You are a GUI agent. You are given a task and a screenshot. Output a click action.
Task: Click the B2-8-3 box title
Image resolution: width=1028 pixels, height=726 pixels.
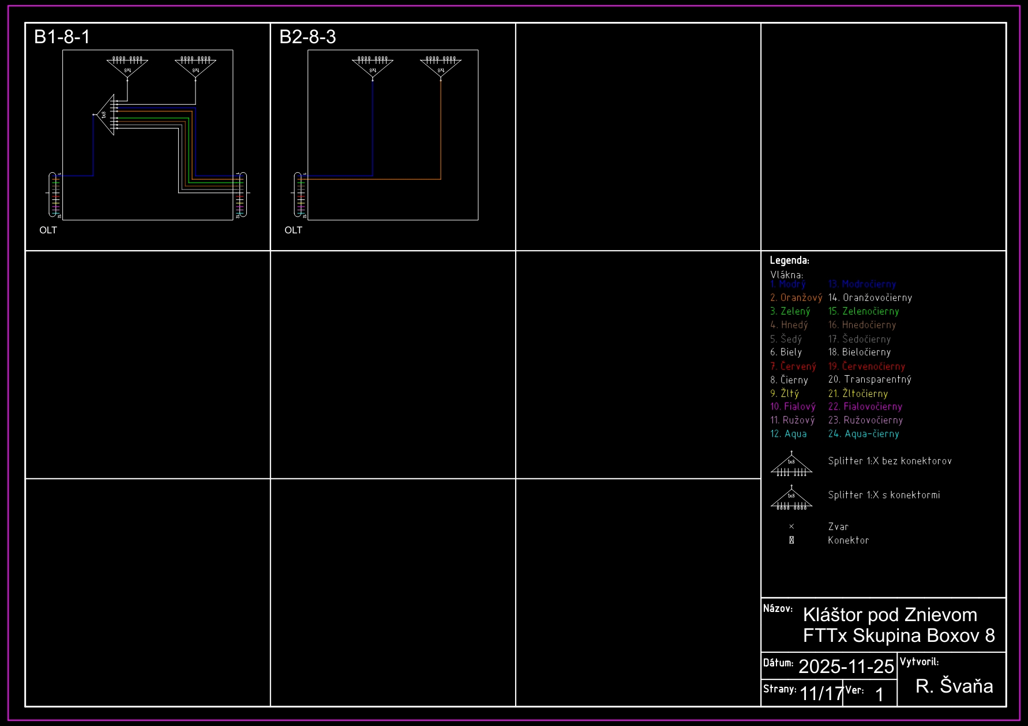307,37
